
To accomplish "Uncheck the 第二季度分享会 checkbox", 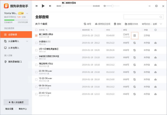I will (36, 35).
